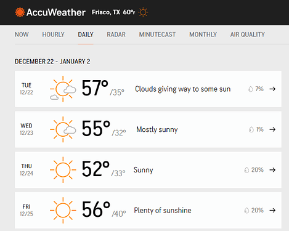
Task: Click Friday's sun weather icon
Action: coord(63,210)
